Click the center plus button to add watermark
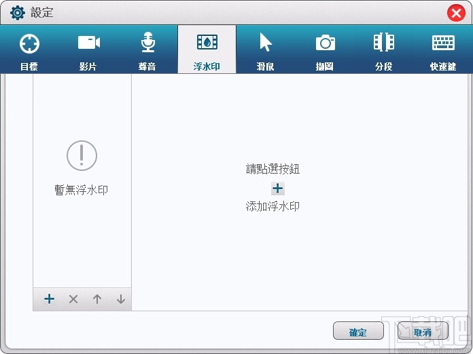 (x=277, y=189)
